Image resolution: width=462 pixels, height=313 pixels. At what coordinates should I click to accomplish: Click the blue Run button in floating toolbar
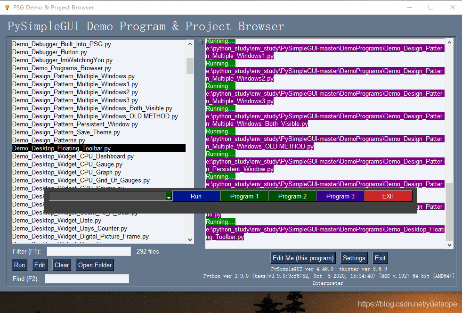point(196,197)
